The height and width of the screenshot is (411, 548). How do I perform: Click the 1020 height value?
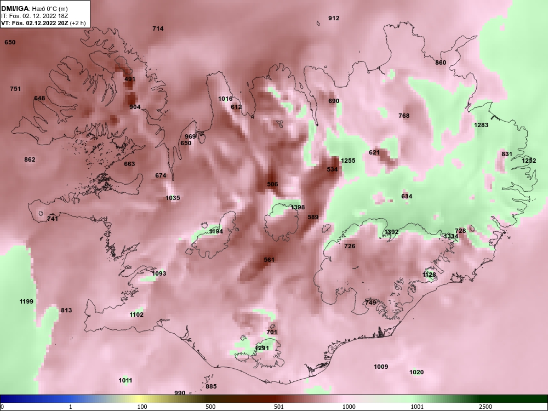[416, 373]
